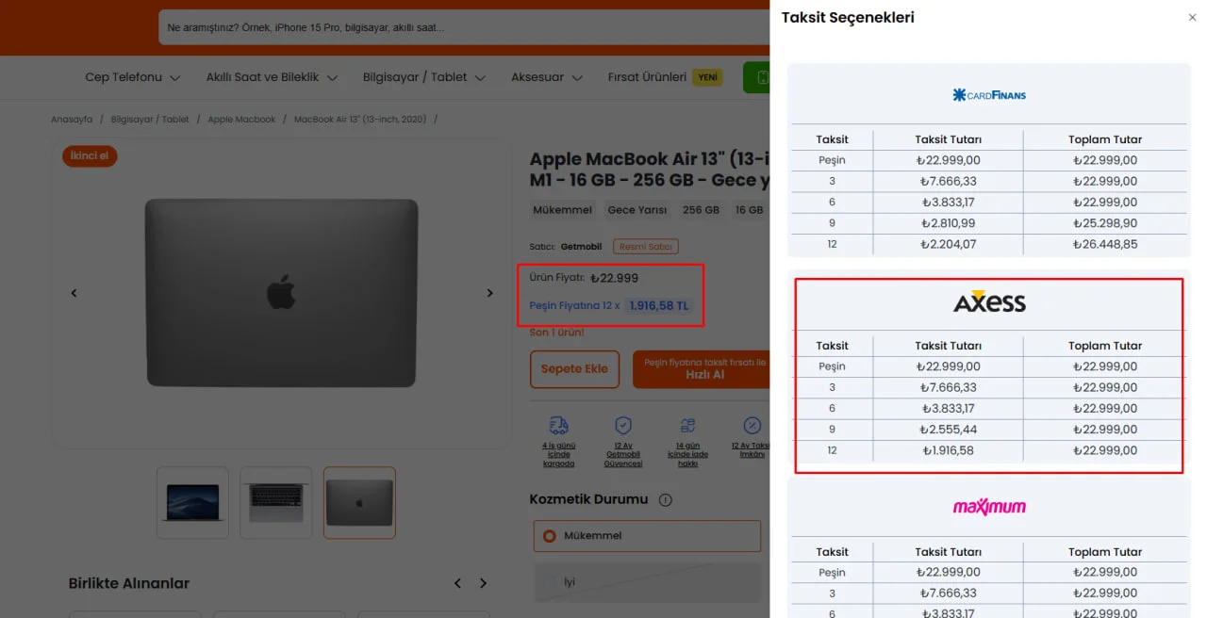Click the Birlikte Alınanlar heading
The height and width of the screenshot is (618, 1207).
coord(129,583)
